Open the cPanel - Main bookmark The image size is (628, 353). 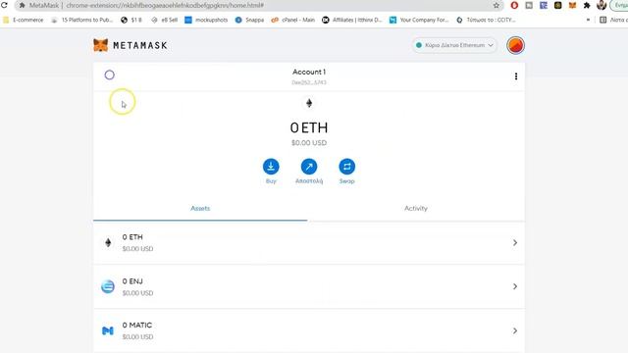[293, 20]
